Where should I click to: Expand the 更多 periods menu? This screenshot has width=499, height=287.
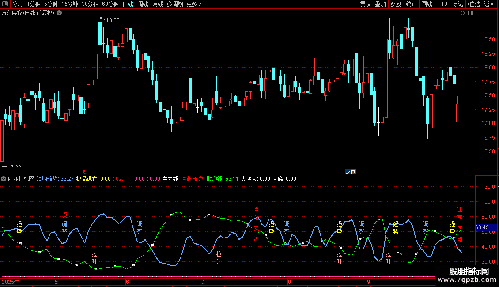pyautogui.click(x=194, y=4)
